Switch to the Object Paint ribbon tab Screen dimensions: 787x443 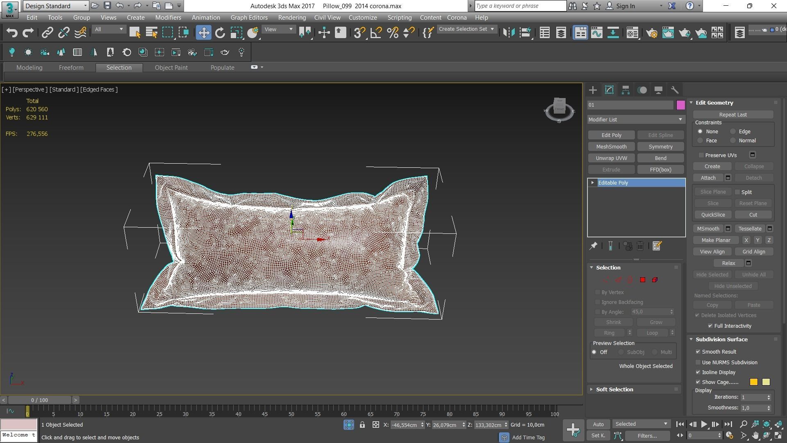coord(171,68)
